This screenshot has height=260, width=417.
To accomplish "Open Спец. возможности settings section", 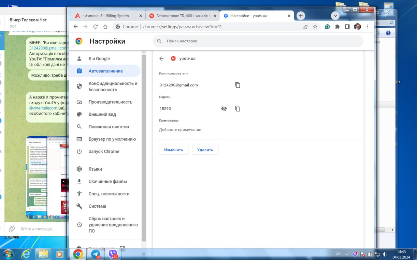I will click(x=105, y=194).
